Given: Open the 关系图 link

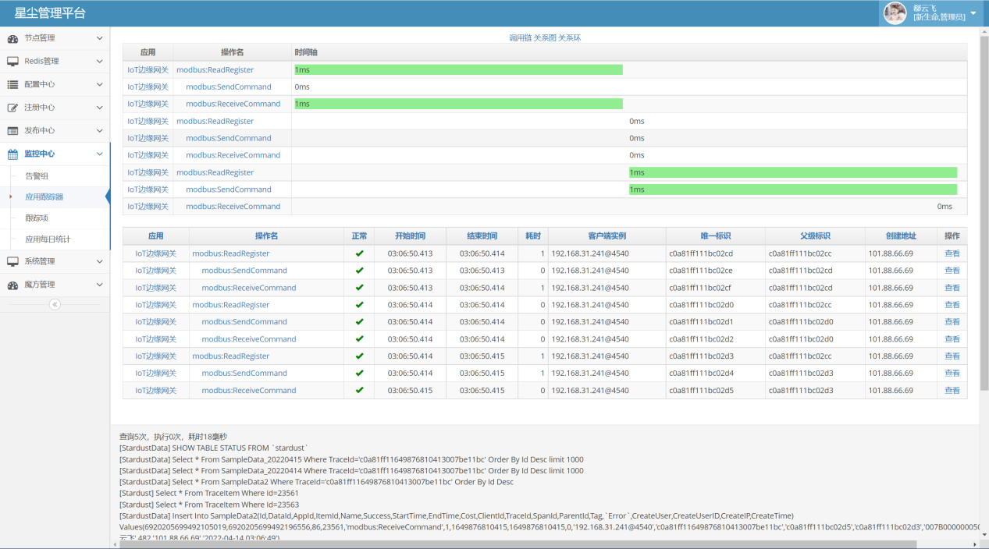Looking at the screenshot, I should 544,37.
